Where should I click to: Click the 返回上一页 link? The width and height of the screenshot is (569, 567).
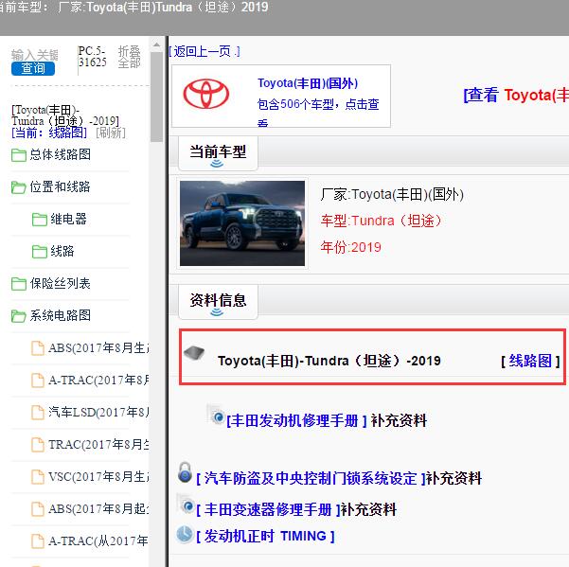204,51
